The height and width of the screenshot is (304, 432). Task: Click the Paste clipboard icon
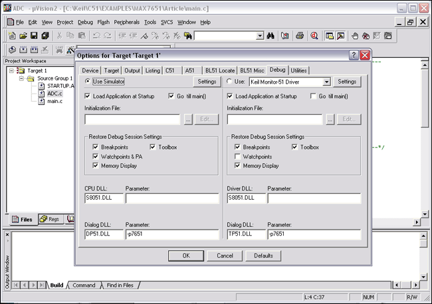pyautogui.click(x=82, y=36)
